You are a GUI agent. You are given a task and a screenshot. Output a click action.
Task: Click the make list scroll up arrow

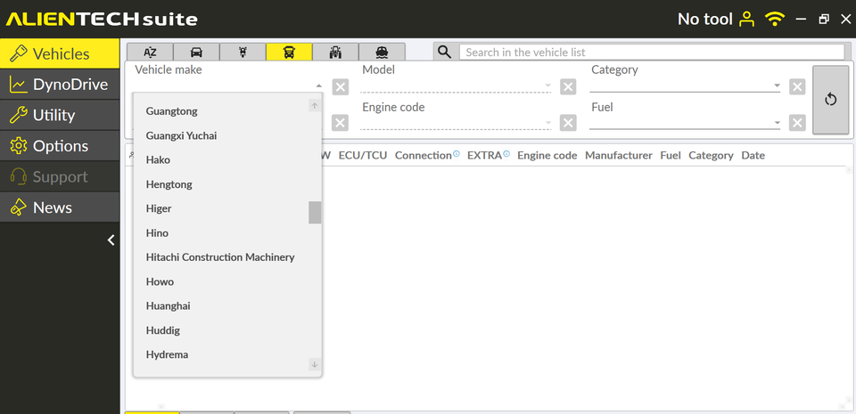[315, 105]
